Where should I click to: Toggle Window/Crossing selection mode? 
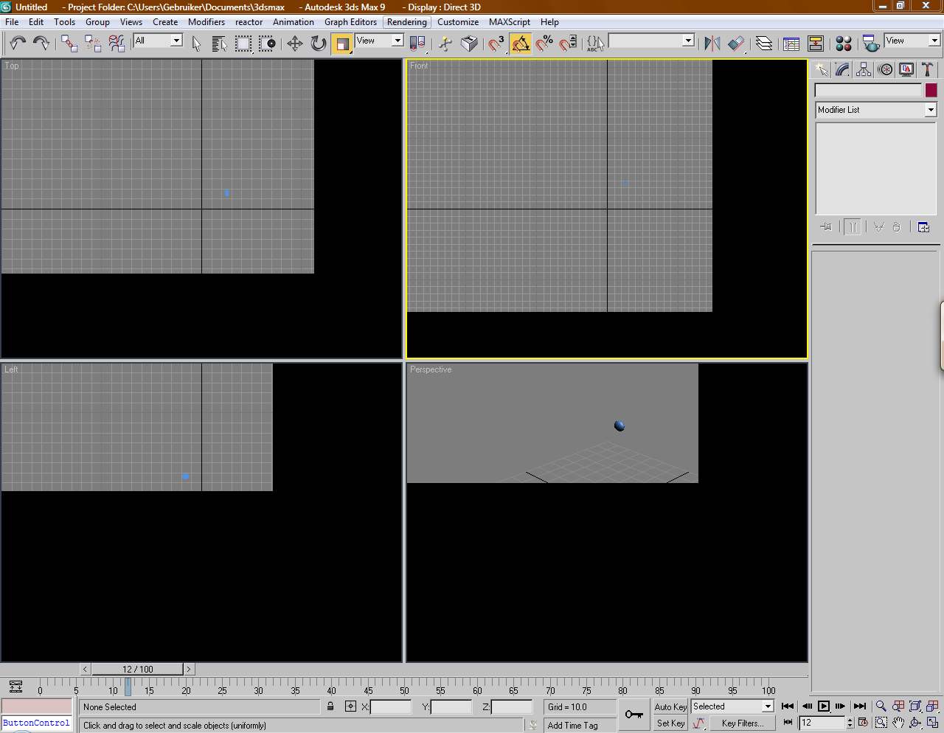tap(267, 44)
